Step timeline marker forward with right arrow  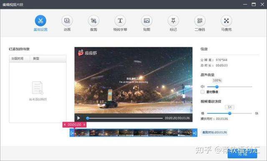(x=84, y=125)
